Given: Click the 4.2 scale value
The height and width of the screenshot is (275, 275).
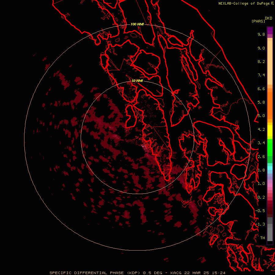Looking at the screenshot, I should click(261, 130).
